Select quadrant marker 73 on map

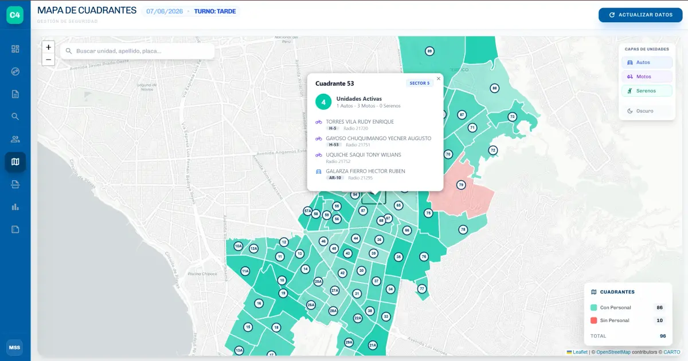(x=512, y=117)
